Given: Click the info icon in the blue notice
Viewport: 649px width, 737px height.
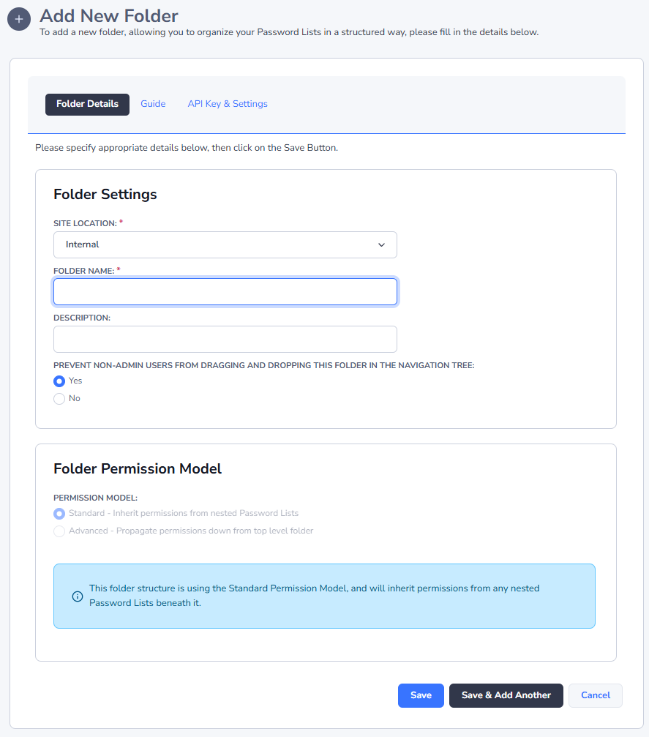Looking at the screenshot, I should [78, 596].
